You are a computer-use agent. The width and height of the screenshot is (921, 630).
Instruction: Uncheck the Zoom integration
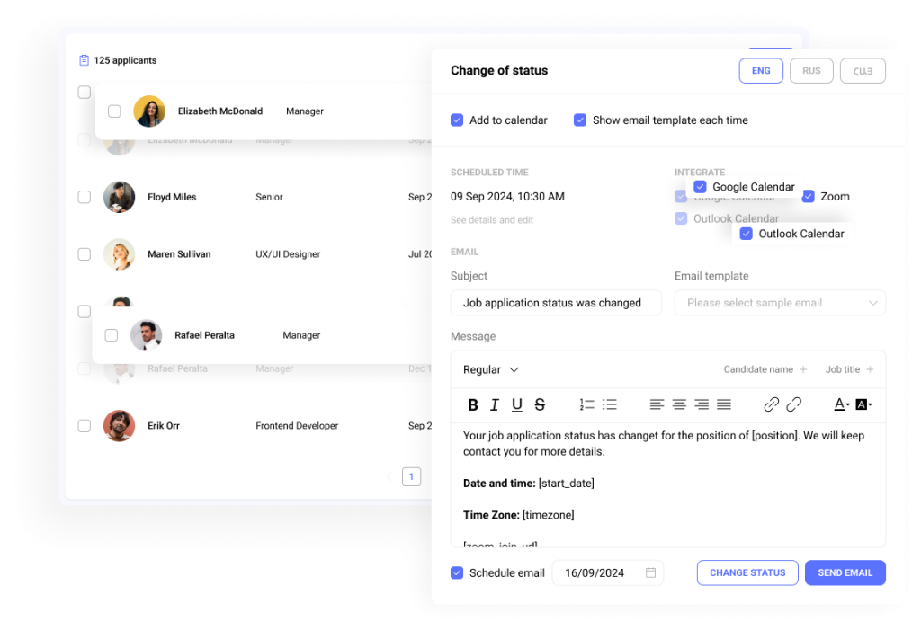(809, 196)
